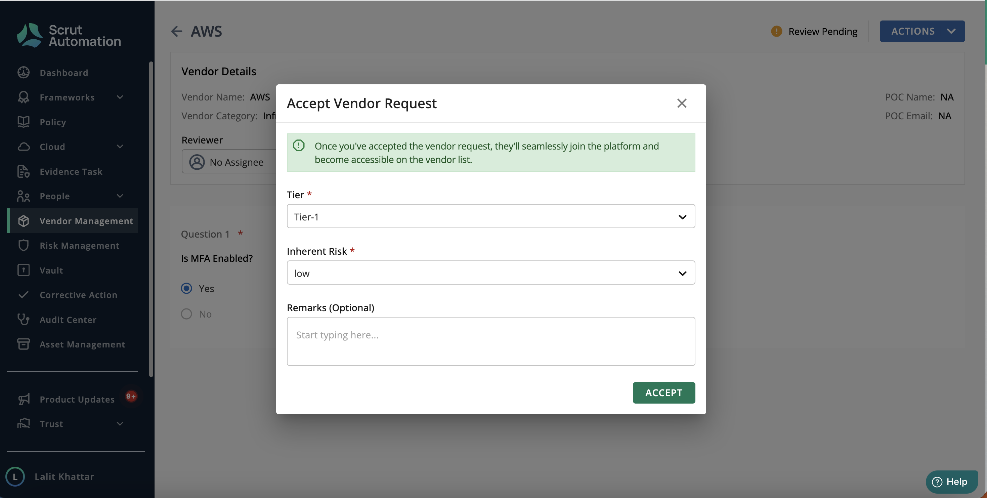The height and width of the screenshot is (498, 987).
Task: Click the Policy book icon
Action: tap(24, 122)
